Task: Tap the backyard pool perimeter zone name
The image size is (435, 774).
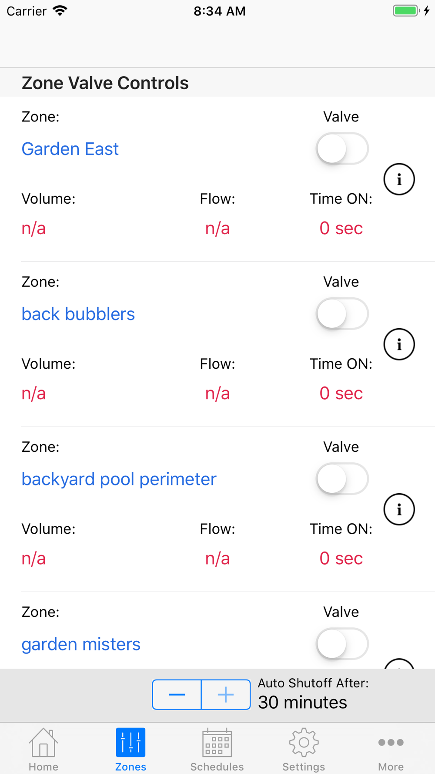Action: [119, 479]
